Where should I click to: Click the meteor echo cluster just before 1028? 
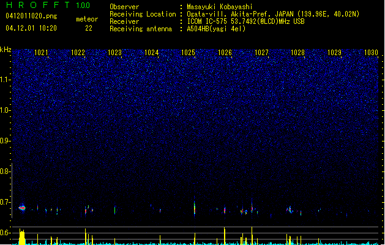pos(290,209)
